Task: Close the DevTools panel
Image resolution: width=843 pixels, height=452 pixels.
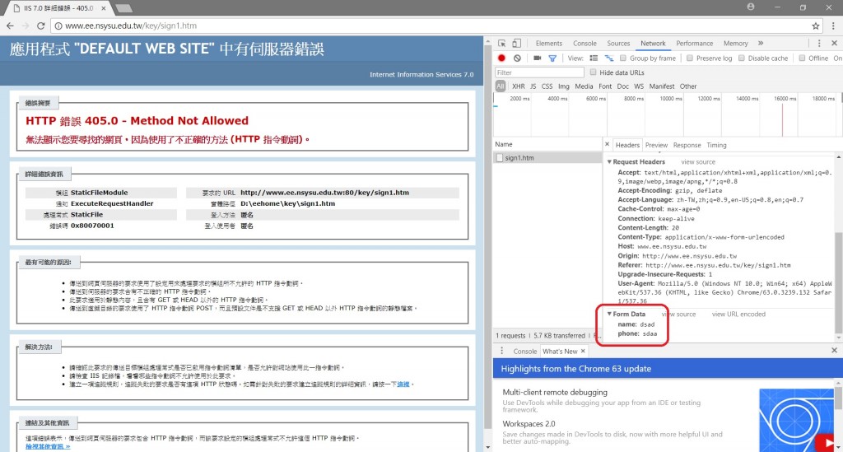Action: [x=835, y=44]
